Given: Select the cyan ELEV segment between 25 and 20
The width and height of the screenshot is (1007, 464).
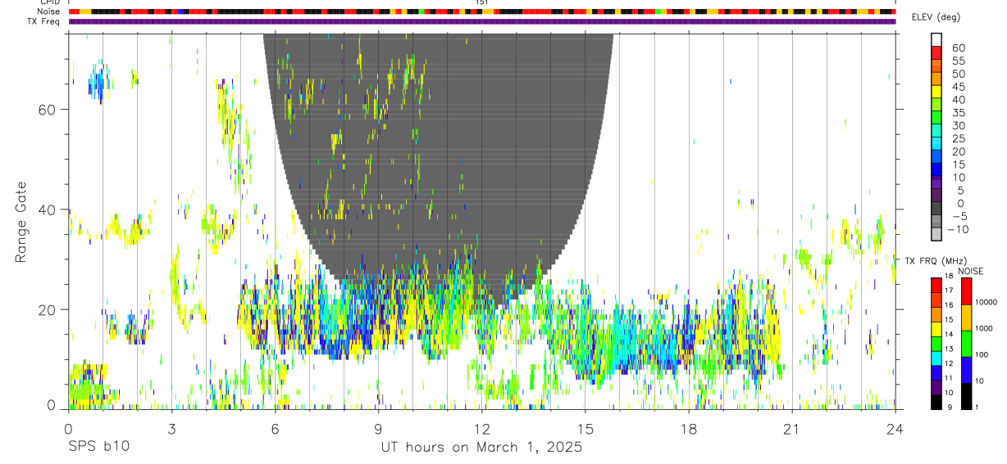Looking at the screenshot, I should [x=936, y=144].
